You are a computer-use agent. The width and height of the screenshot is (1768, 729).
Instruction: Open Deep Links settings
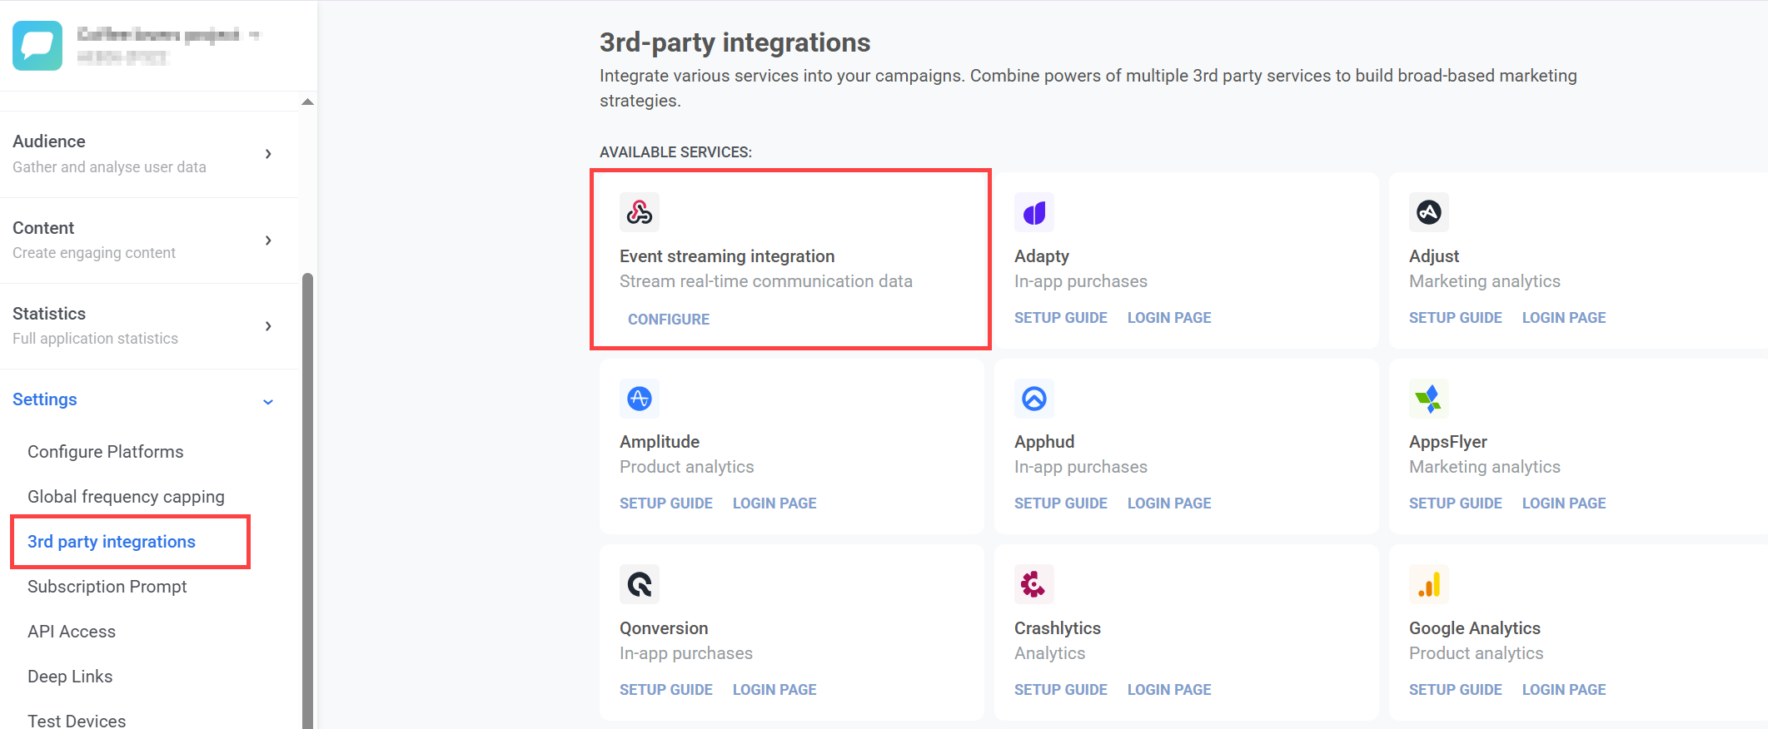tap(70, 677)
